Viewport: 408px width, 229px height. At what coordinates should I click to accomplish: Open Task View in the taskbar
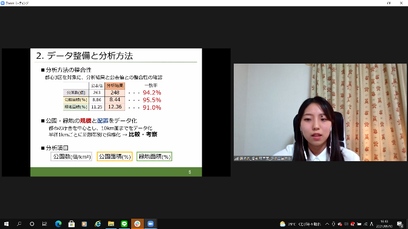point(45,224)
